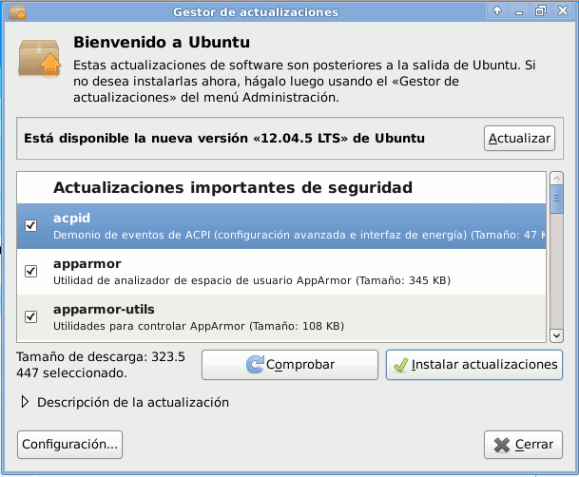Expand Descripción de la actualización
Screen dimensions: 579x477
pyautogui.click(x=125, y=402)
